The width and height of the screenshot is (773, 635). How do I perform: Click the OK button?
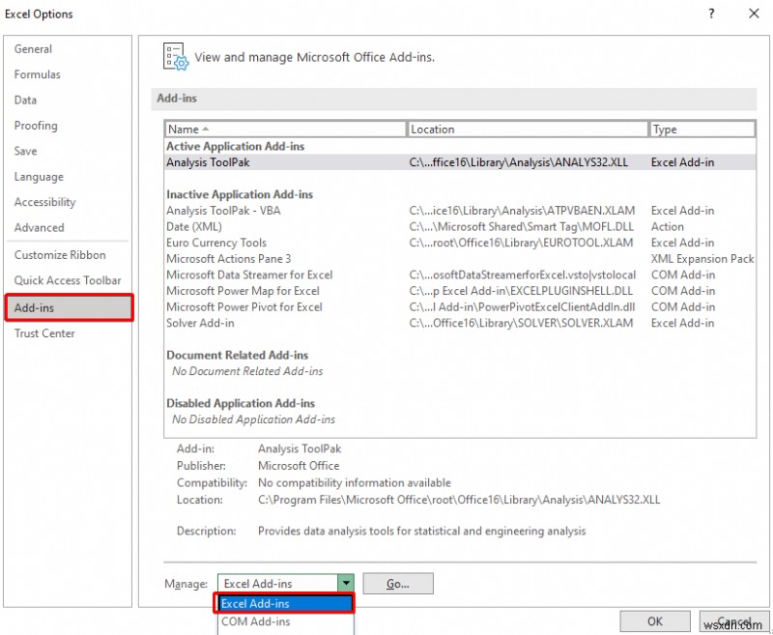[655, 621]
